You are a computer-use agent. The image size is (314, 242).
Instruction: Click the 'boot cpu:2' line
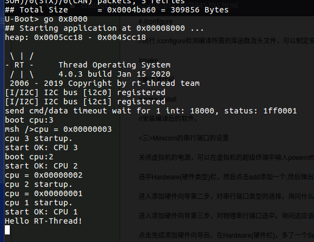point(29,157)
